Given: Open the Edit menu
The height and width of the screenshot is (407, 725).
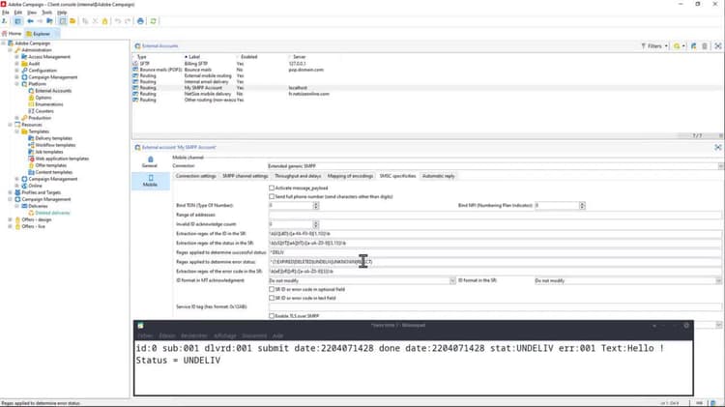Looking at the screenshot, I should [x=18, y=13].
